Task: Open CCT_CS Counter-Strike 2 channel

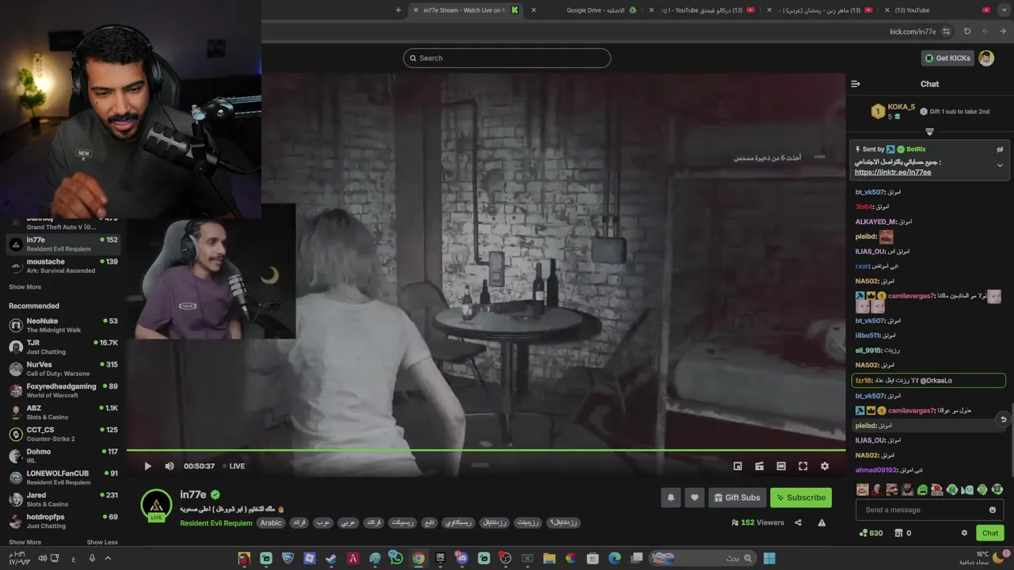Action: point(63,434)
